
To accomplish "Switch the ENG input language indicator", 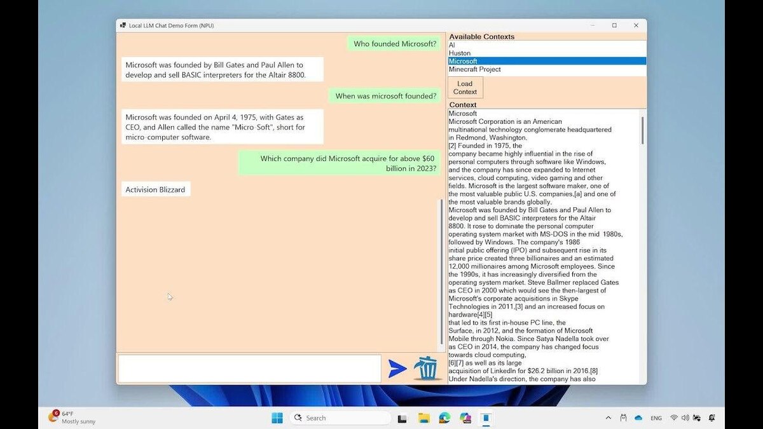I will [x=656, y=418].
